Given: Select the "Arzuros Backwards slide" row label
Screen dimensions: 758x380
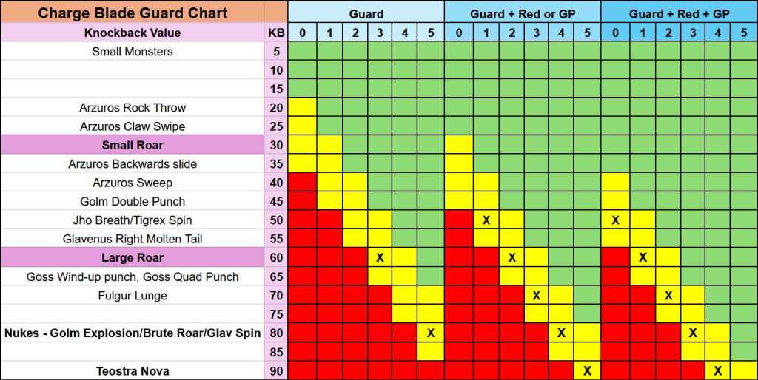Looking at the screenshot, I should [133, 164].
